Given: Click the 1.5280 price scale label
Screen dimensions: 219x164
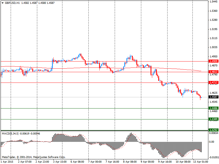Looking at the screenshot, I should (214, 20).
